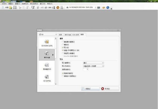Open the Help (帮助) menu
158x109 pixels.
point(50,4)
